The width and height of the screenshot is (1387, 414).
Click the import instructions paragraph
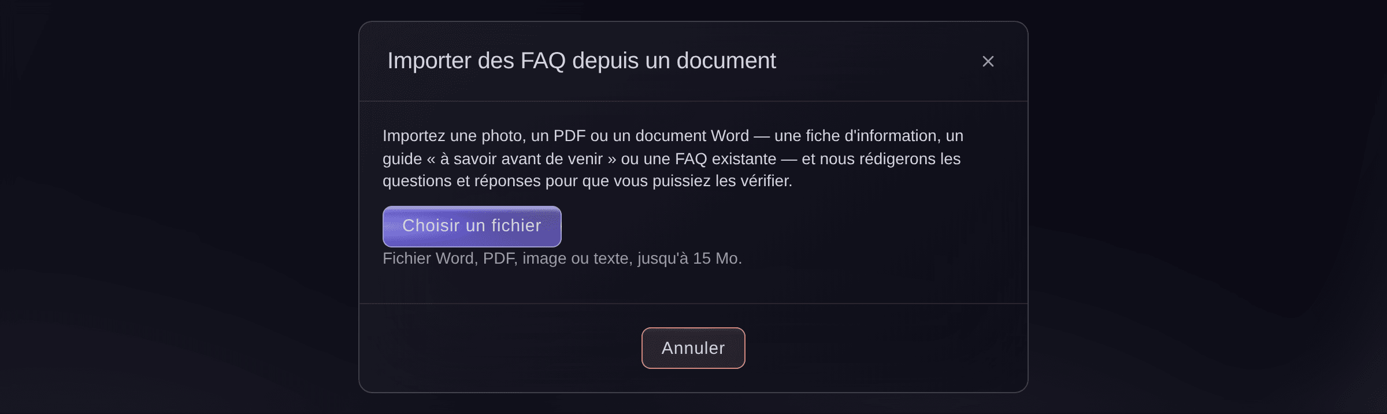(x=673, y=158)
